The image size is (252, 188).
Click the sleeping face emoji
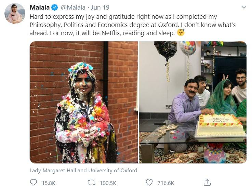(x=181, y=33)
